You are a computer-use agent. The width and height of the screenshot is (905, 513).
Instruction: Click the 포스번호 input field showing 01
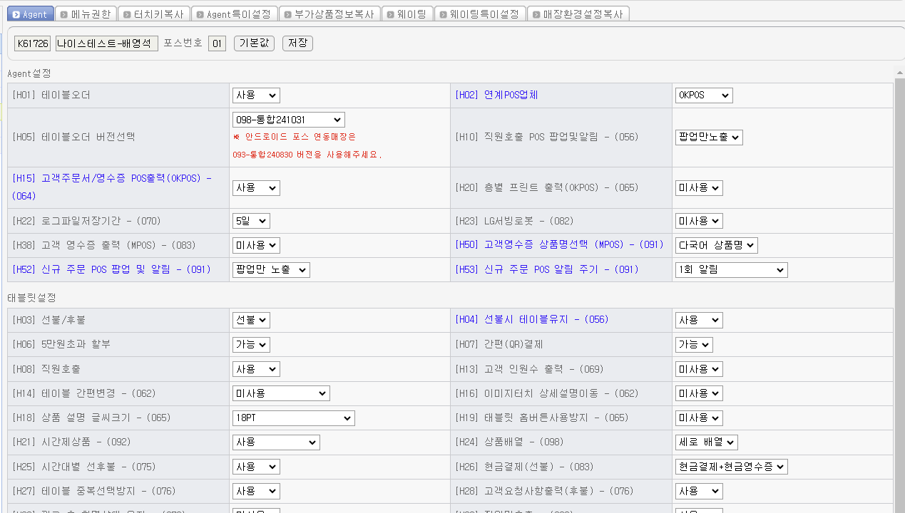(x=217, y=43)
